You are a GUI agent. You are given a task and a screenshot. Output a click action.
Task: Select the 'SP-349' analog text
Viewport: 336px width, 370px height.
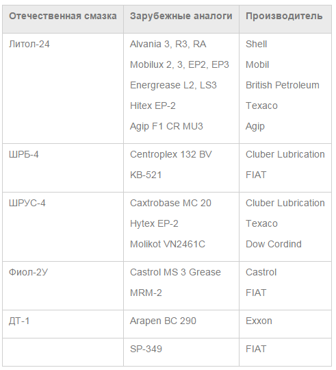click(146, 349)
